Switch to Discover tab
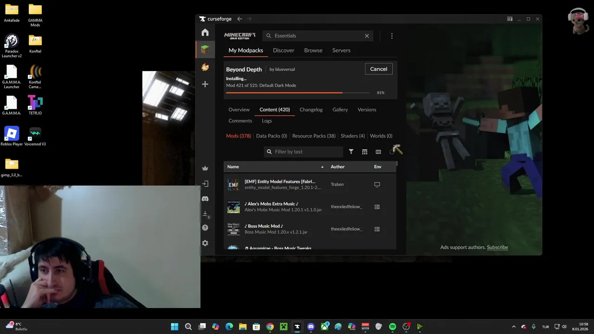 click(284, 50)
